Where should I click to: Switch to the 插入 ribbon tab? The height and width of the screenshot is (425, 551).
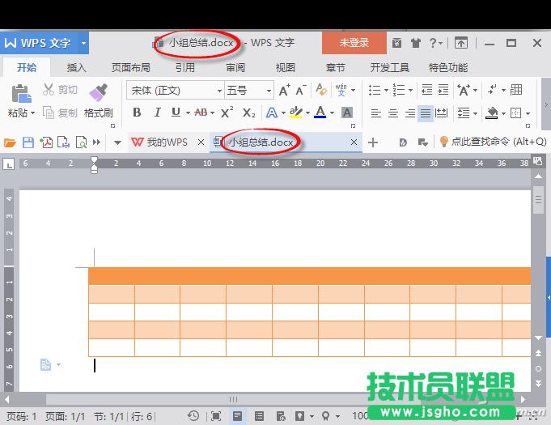click(77, 68)
